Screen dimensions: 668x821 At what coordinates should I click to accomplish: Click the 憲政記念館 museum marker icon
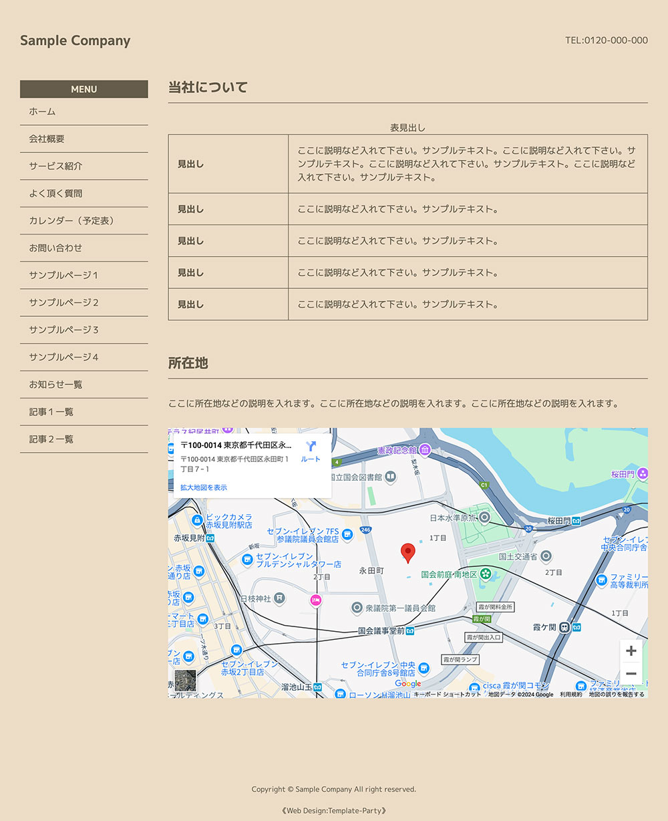point(425,450)
